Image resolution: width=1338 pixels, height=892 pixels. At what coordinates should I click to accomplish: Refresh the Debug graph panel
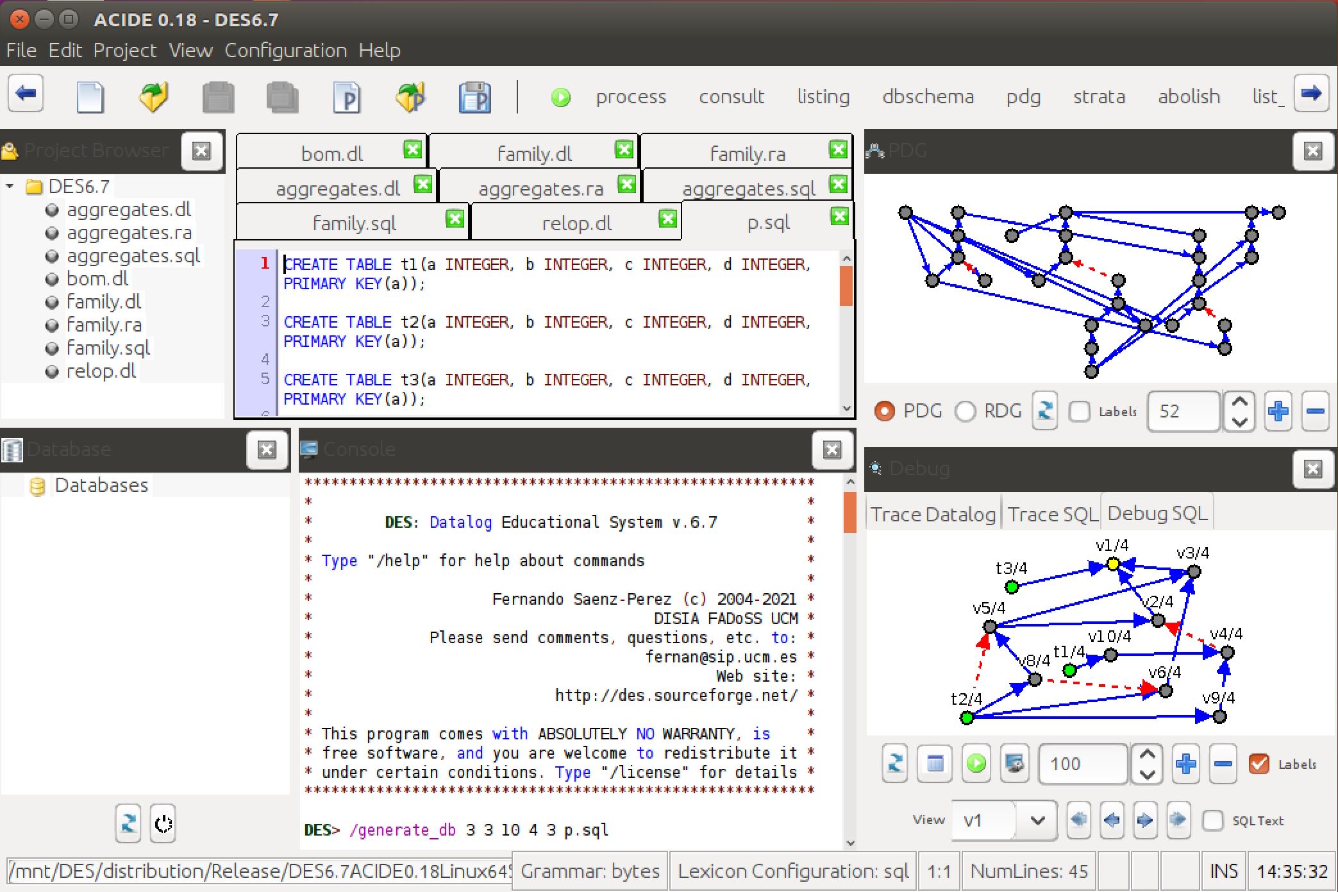(x=895, y=764)
